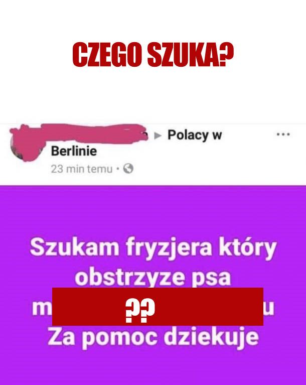This screenshot has width=306, height=385.
Task: Click the gray arrow before Polacy w
Action: [x=158, y=136]
